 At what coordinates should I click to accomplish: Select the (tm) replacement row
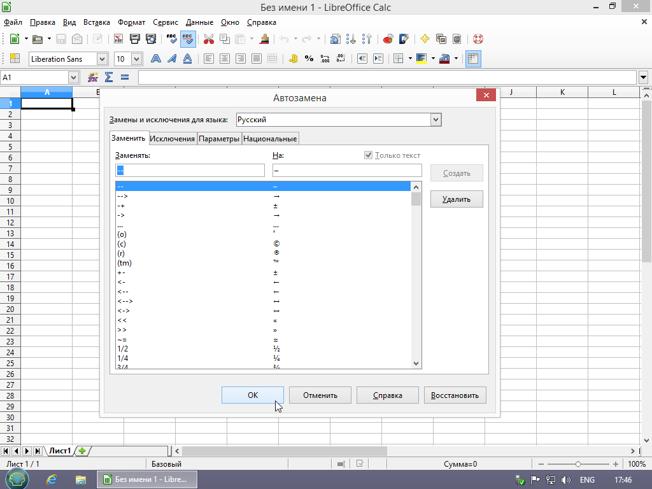[263, 263]
